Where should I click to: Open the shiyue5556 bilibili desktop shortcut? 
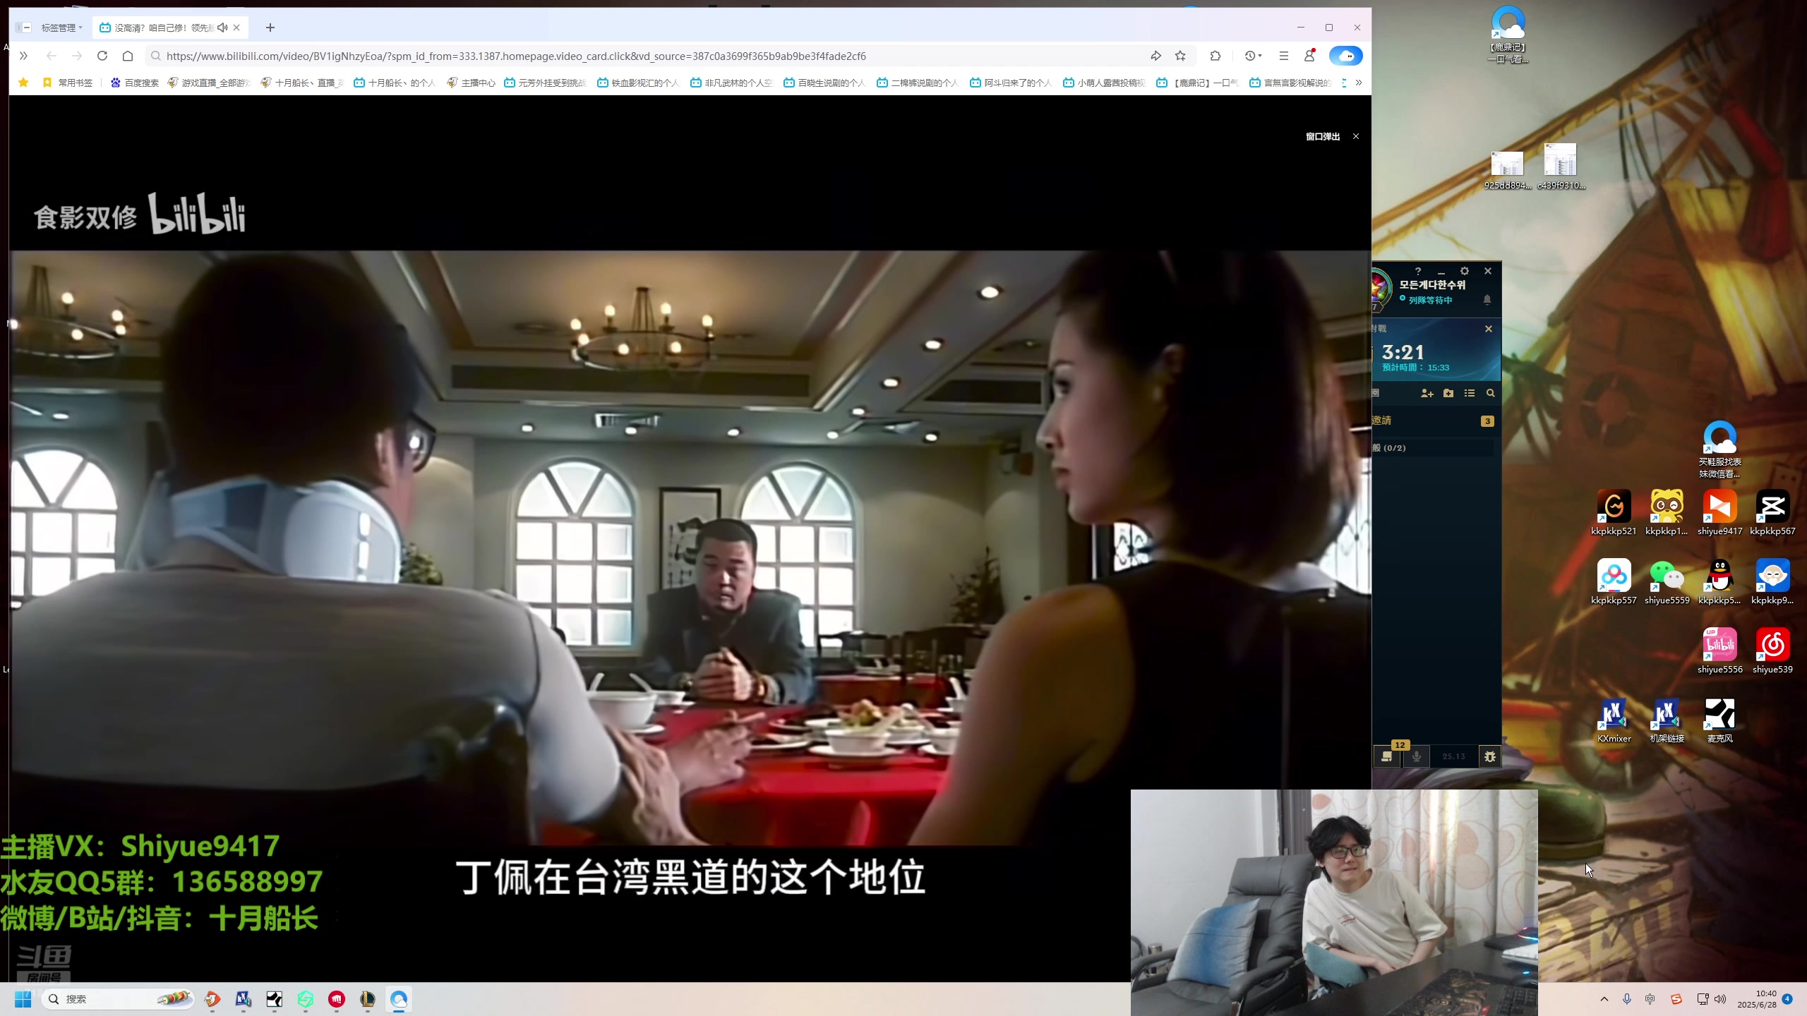point(1719,651)
